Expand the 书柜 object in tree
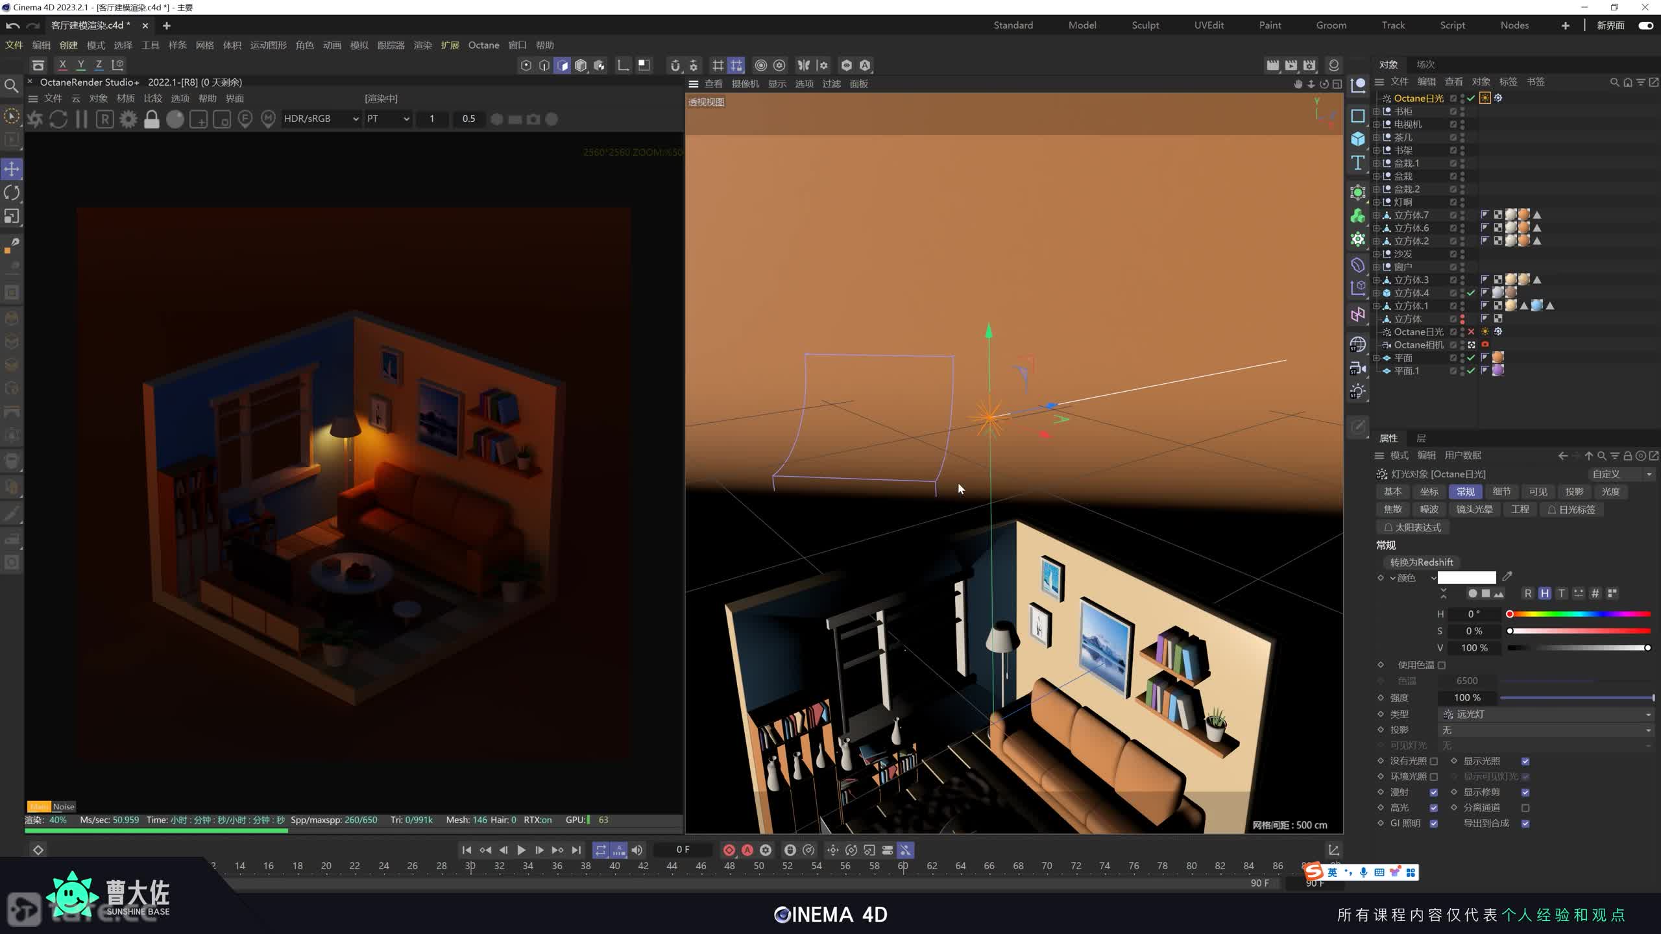1661x934 pixels. coord(1376,112)
